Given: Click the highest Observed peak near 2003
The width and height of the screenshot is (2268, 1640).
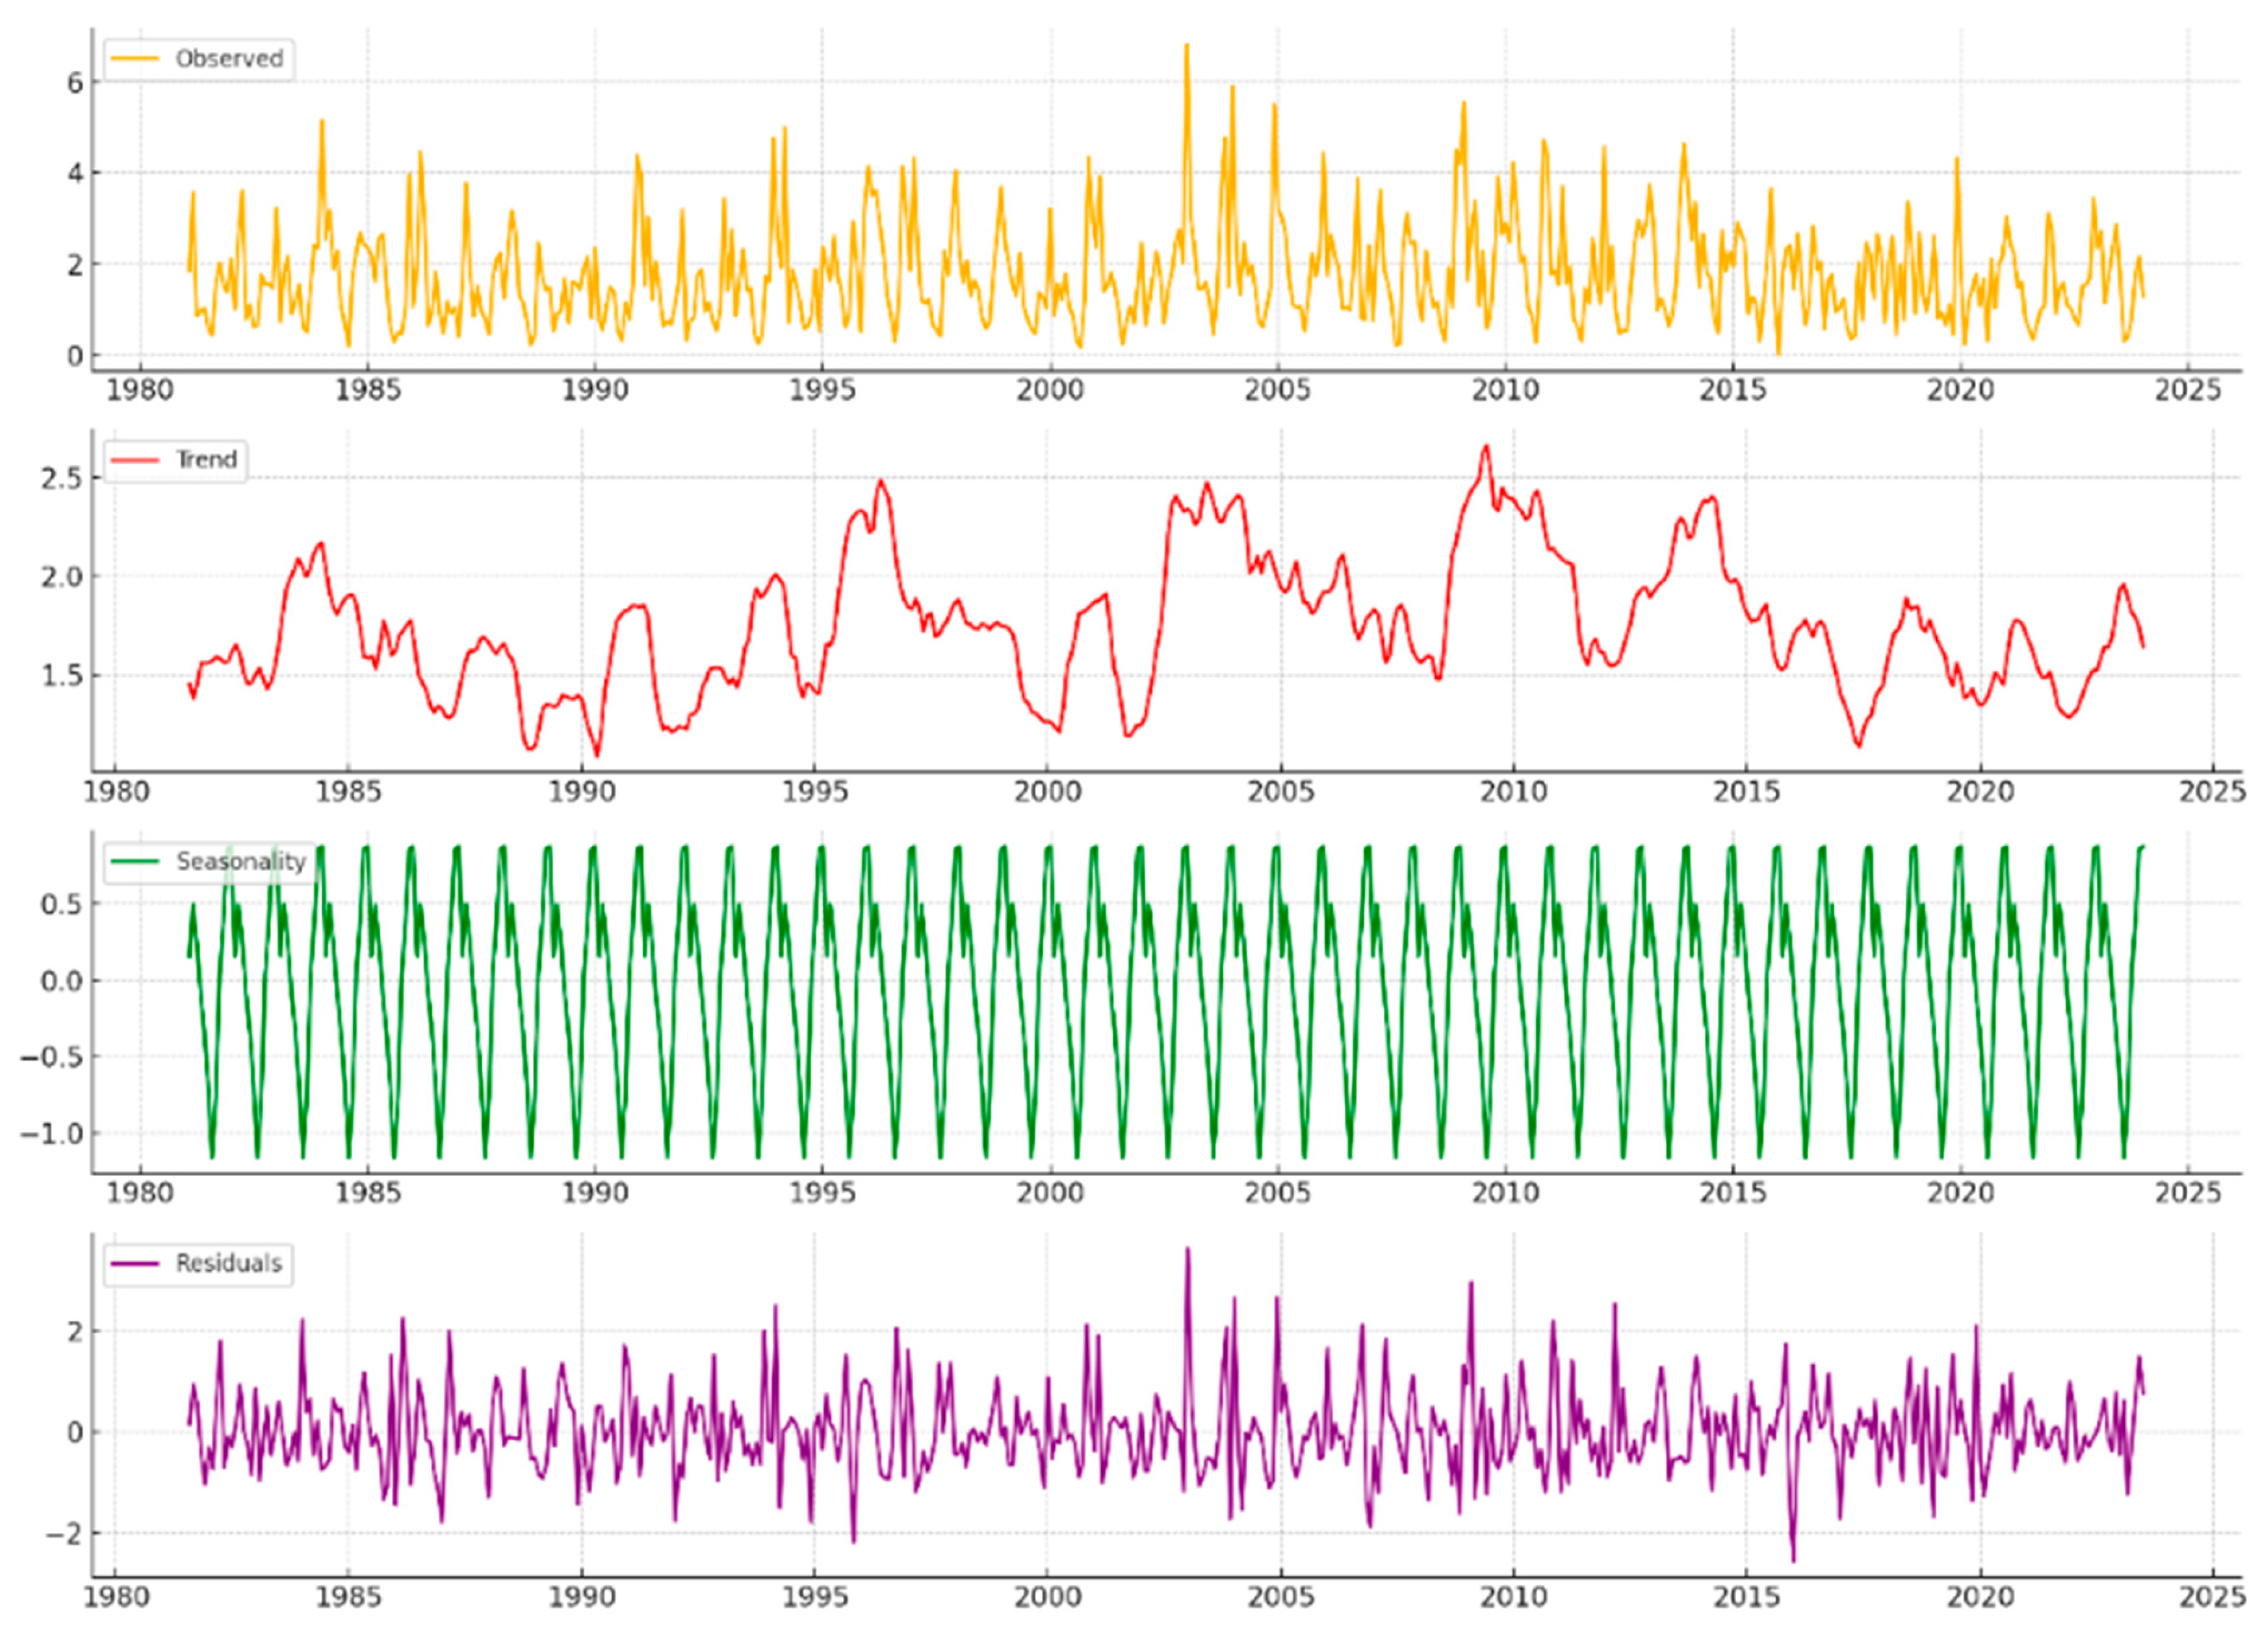Looking at the screenshot, I should point(1187,47).
